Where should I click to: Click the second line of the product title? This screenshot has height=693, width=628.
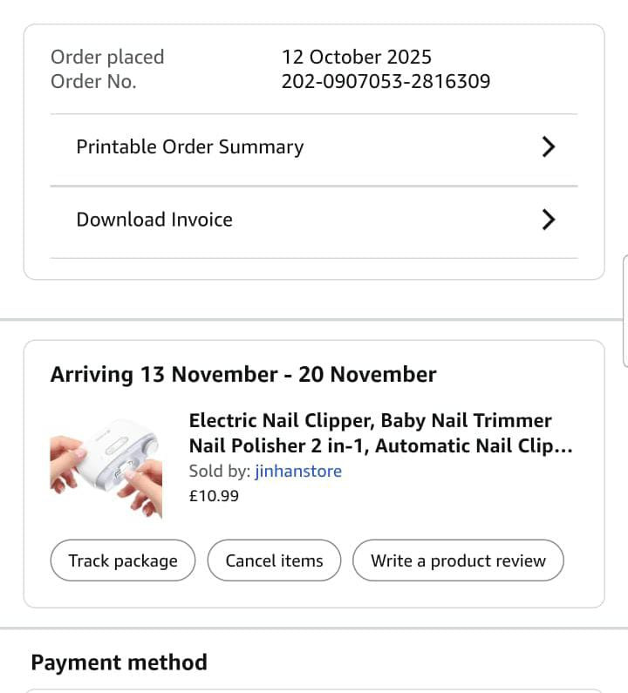[380, 446]
